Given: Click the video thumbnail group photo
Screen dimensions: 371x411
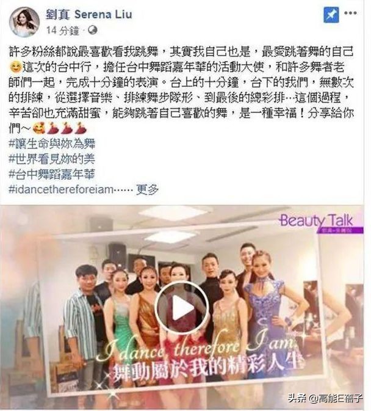Looking at the screenshot, I should click(x=182, y=307).
